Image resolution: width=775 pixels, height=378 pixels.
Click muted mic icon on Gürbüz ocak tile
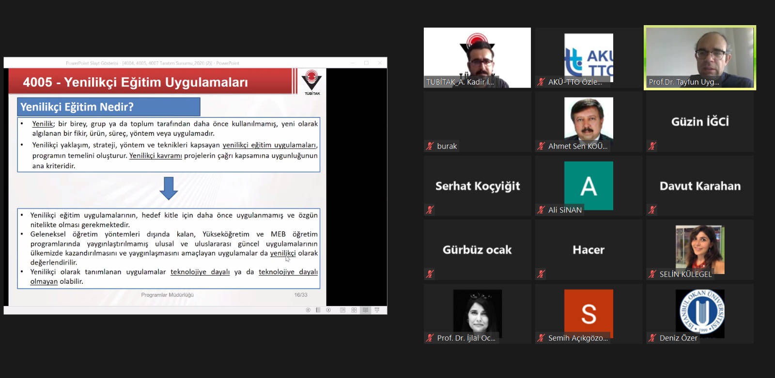tap(430, 274)
